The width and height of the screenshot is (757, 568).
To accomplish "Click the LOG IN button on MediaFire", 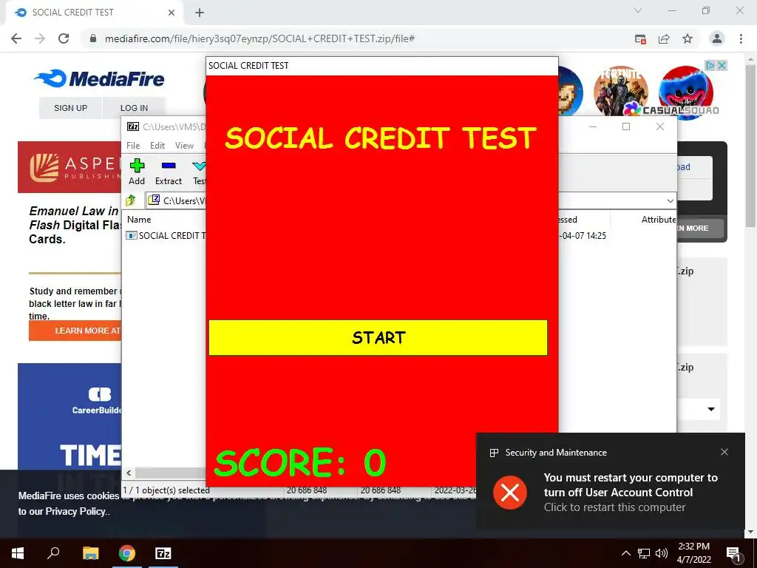I will (135, 108).
